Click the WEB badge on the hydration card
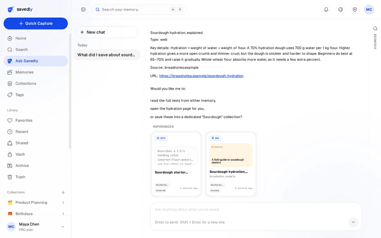The height and width of the screenshot is (238, 381). tap(215, 138)
